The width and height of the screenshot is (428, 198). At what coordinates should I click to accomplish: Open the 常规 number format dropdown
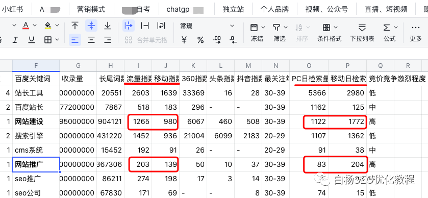coord(207,26)
